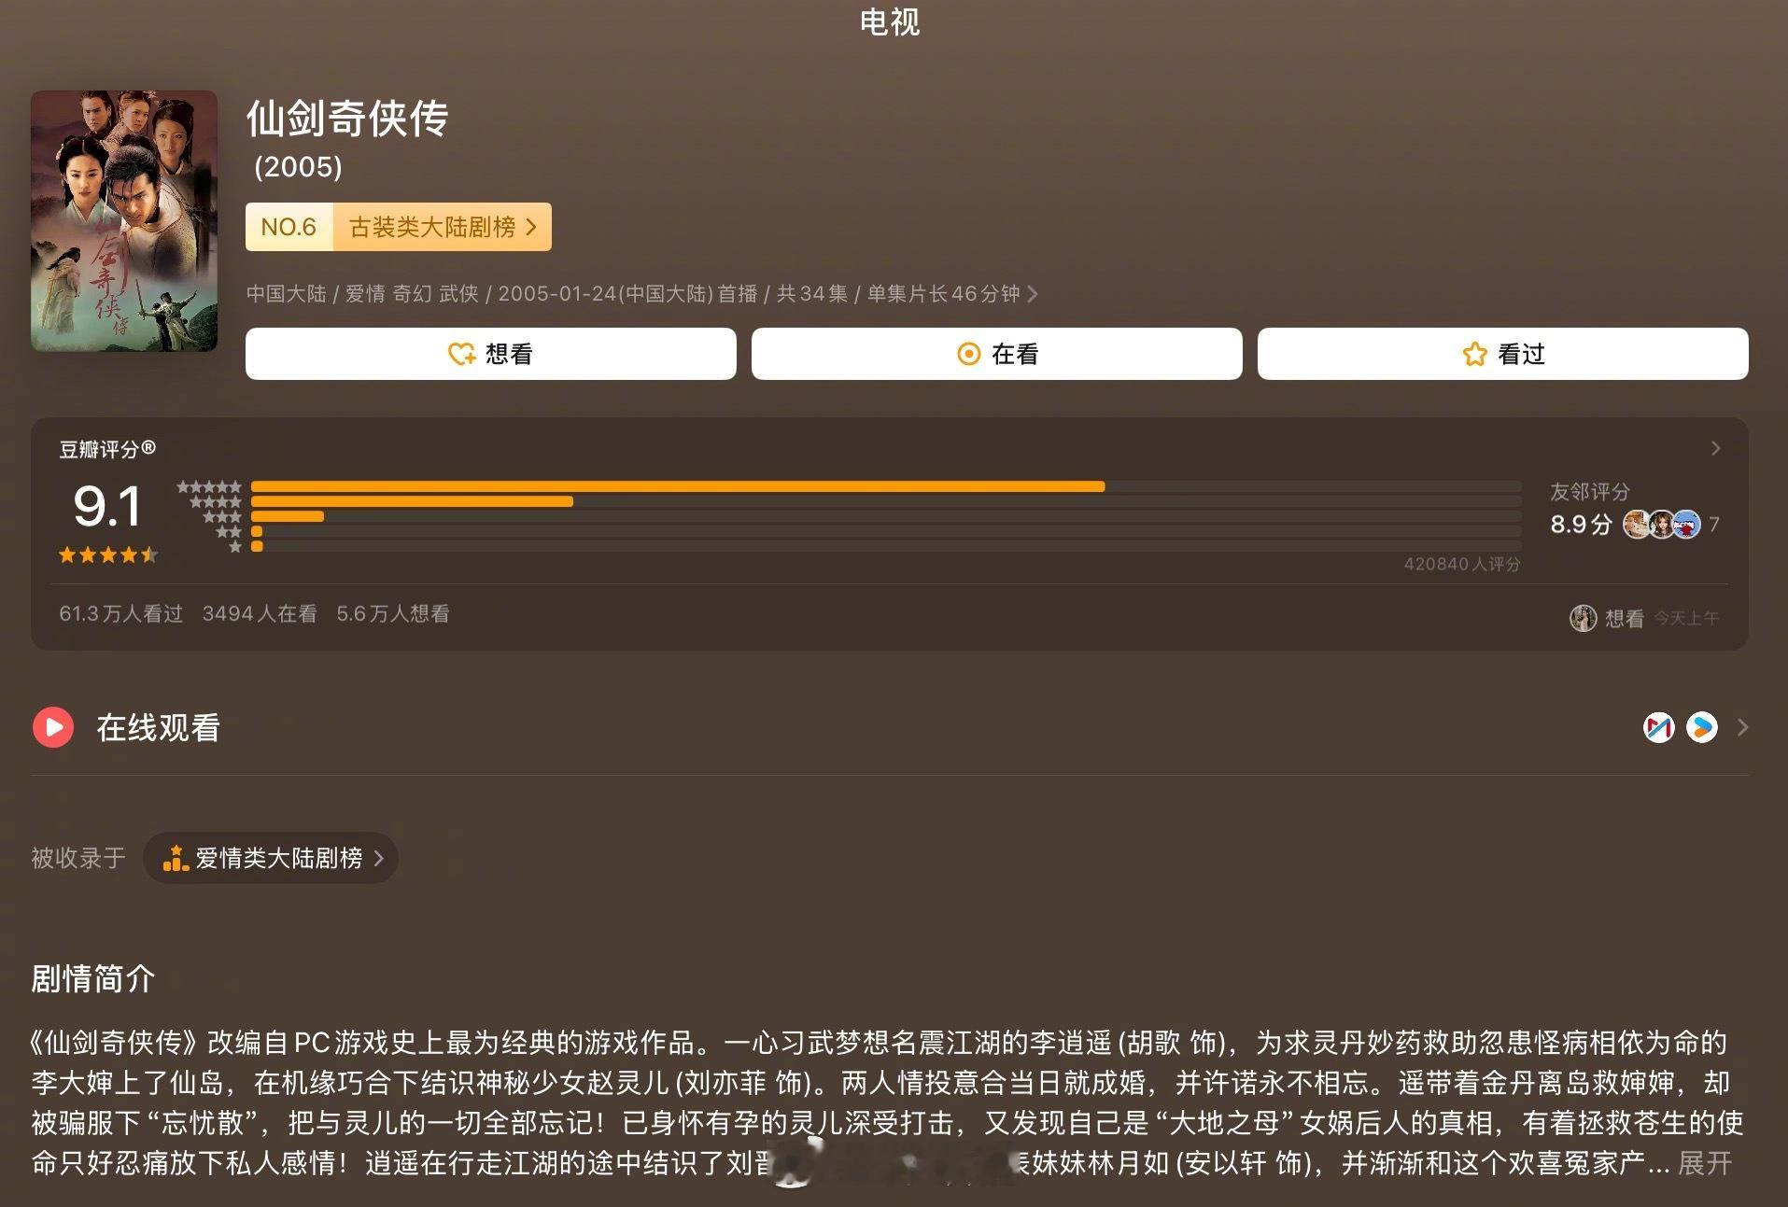Open the friends' avatars beside 8.9分
The height and width of the screenshot is (1207, 1788).
coord(1662,525)
